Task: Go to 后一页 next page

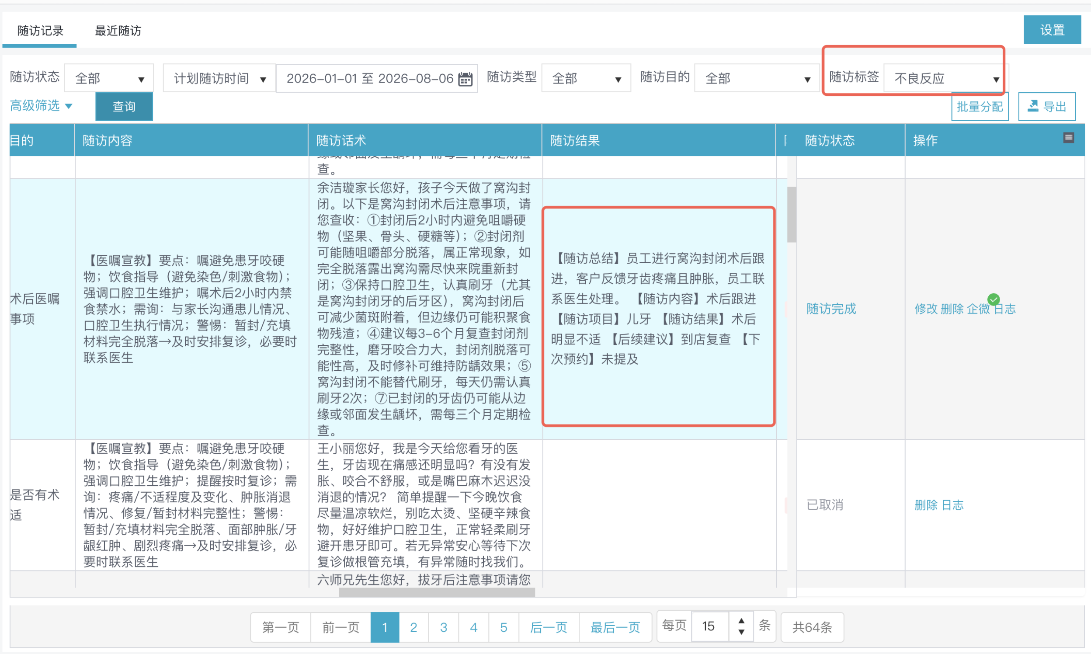Action: (549, 627)
